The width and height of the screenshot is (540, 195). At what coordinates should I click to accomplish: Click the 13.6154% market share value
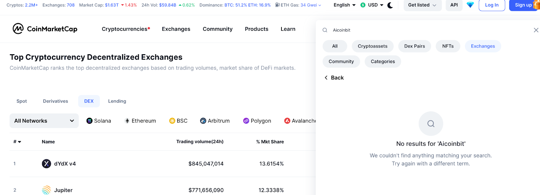271,164
